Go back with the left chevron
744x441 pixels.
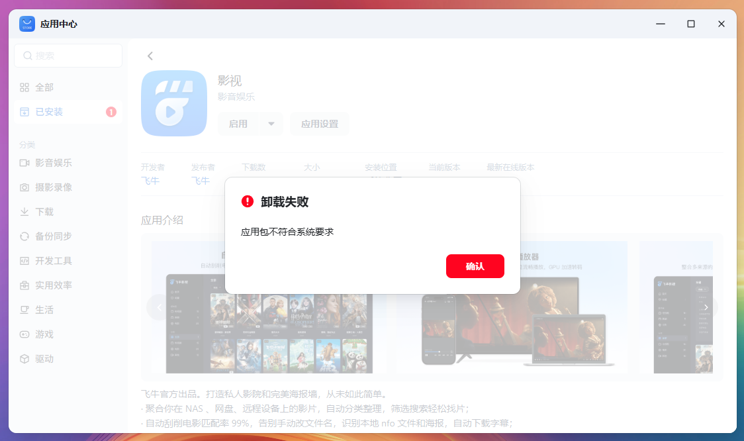click(x=150, y=56)
